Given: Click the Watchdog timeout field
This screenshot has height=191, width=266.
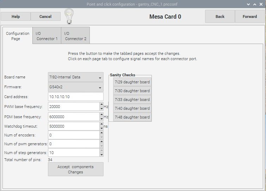Looking at the screenshot, I should pyautogui.click(x=74, y=126).
